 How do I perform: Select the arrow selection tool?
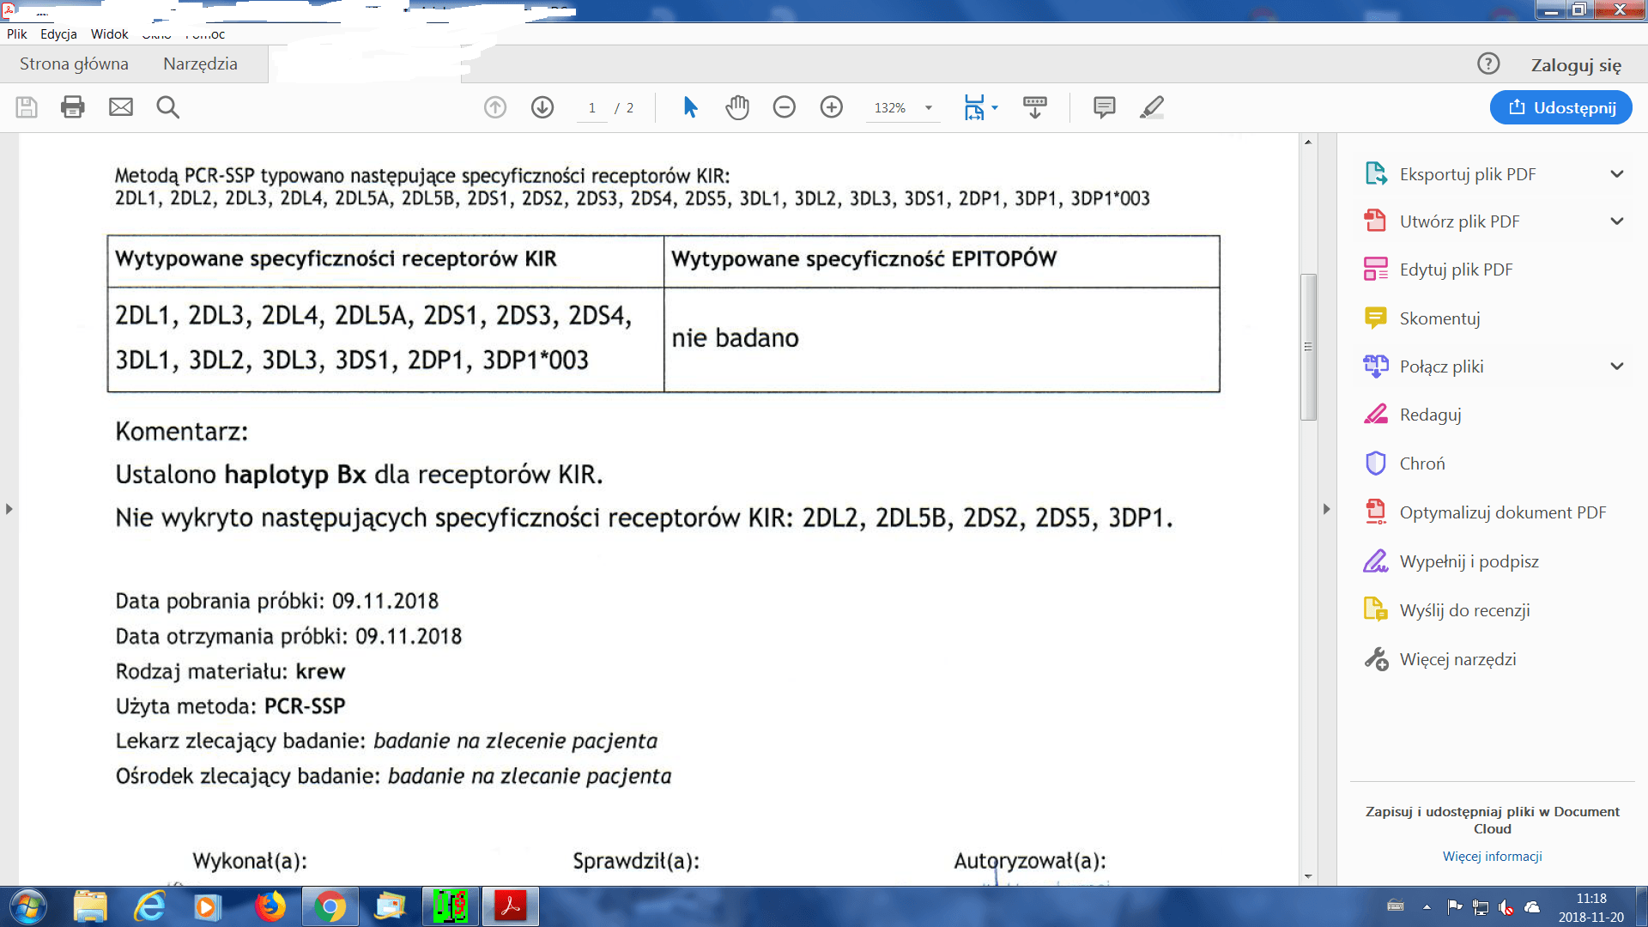[x=690, y=107]
